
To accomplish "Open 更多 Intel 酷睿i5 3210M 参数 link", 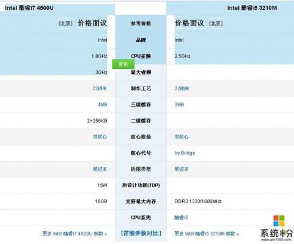I will [x=207, y=234].
